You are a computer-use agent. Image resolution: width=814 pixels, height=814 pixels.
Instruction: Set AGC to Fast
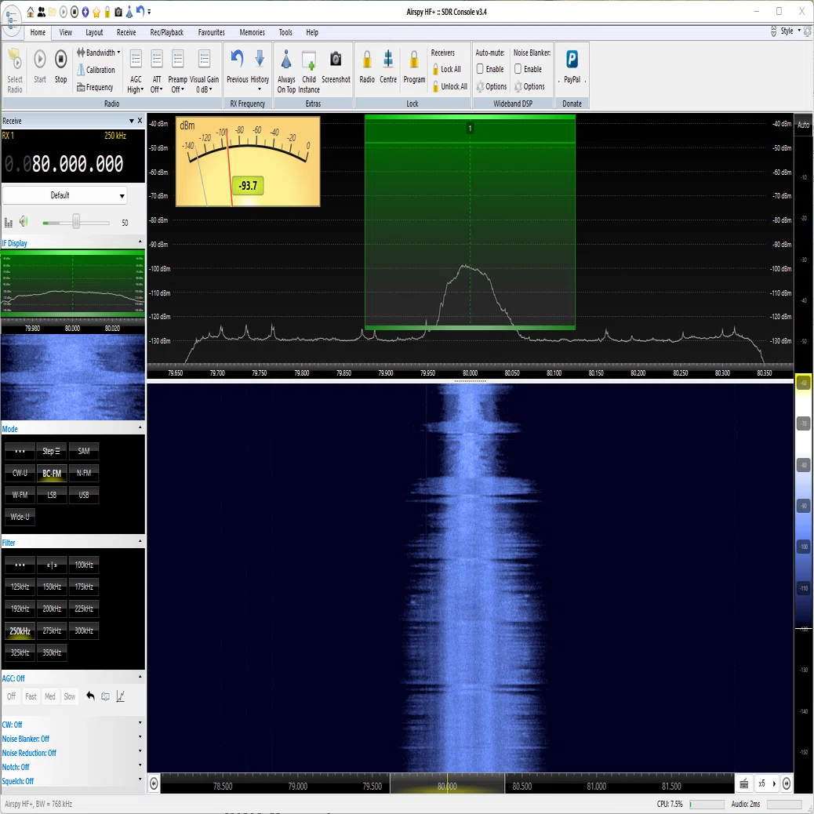31,696
